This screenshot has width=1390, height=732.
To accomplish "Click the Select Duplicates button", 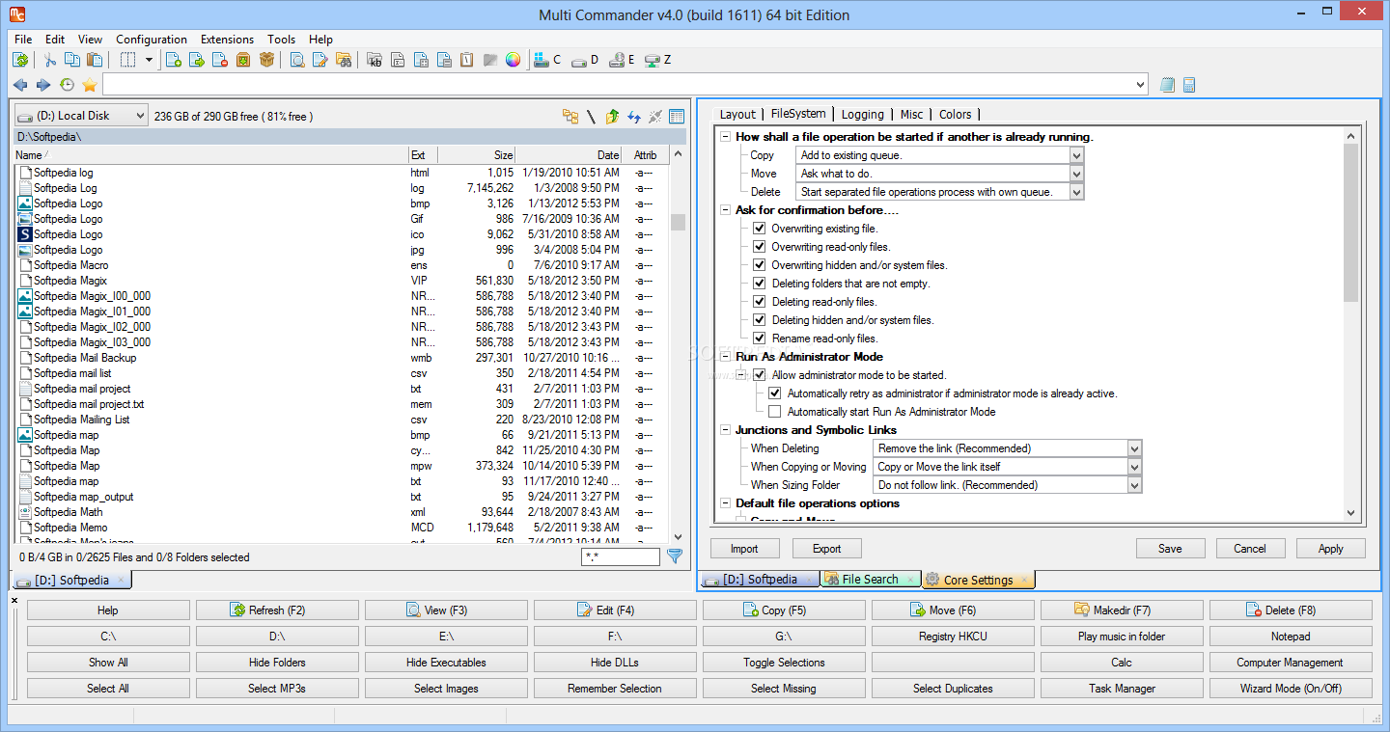I will point(953,689).
